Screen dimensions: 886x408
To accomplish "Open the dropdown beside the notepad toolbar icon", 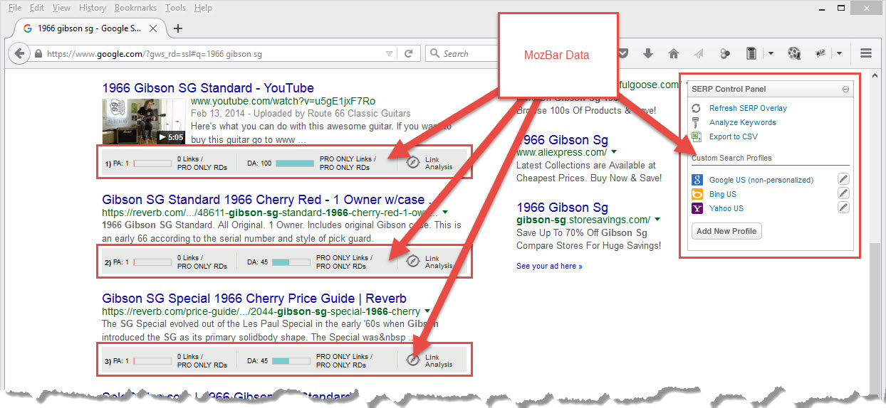I will coord(771,53).
